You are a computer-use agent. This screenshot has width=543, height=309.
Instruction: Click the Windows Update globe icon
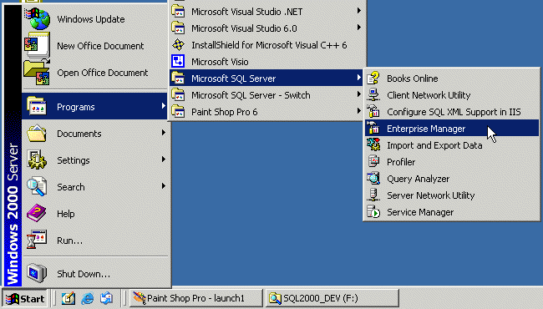coord(38,18)
